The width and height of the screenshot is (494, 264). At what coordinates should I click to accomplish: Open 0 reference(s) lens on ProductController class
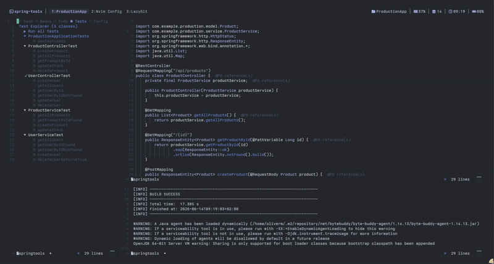tap(236, 75)
